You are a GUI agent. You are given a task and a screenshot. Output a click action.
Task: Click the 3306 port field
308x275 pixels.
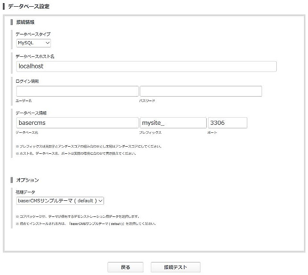pos(227,123)
